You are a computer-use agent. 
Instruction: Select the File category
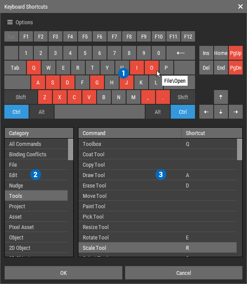coord(36,165)
